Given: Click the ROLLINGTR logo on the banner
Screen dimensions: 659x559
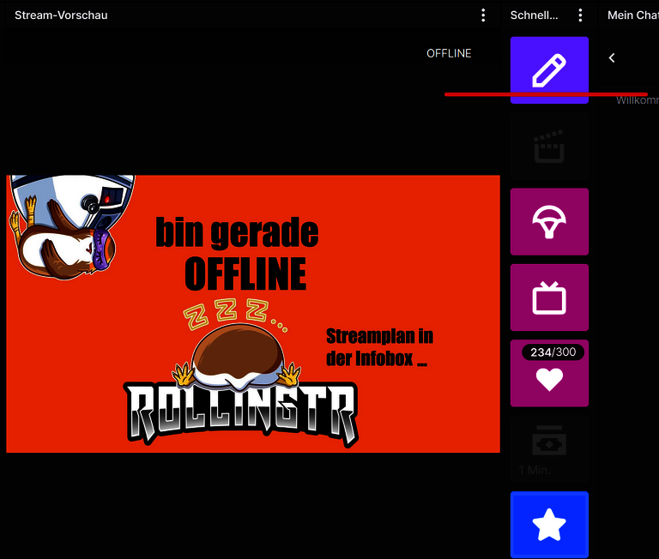Looking at the screenshot, I should click(241, 414).
